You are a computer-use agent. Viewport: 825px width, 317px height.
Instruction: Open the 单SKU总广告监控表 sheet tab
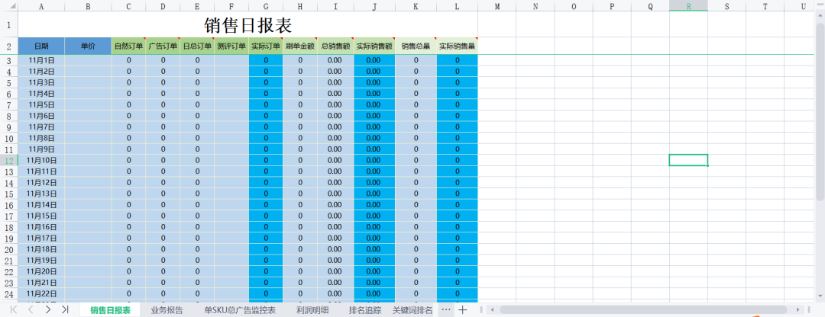(x=240, y=310)
